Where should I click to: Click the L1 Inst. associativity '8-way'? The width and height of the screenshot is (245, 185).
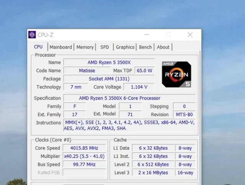tap(185, 156)
